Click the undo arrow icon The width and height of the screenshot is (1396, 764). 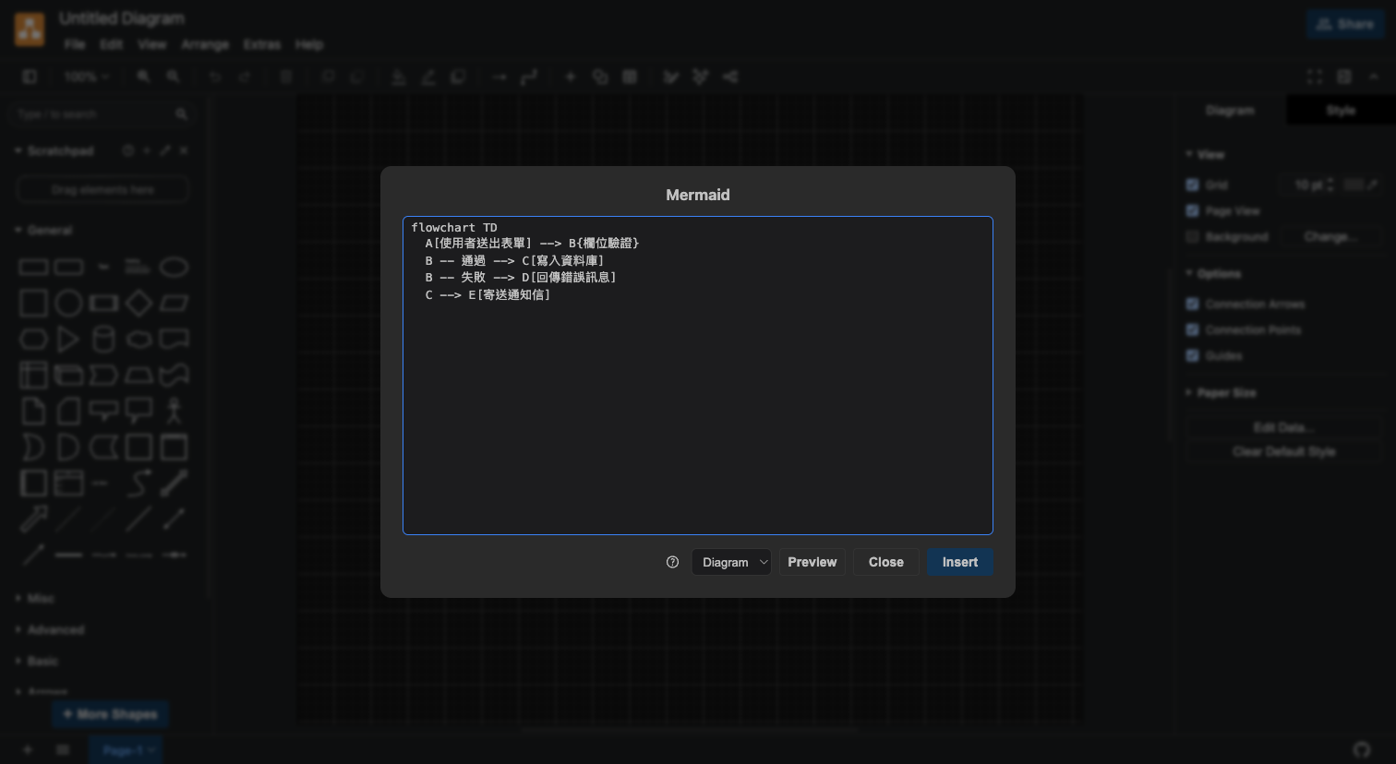(215, 77)
